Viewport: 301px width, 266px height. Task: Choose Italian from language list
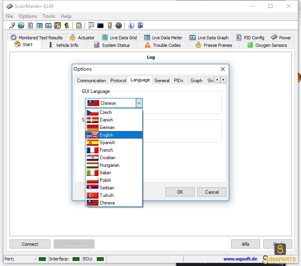(x=114, y=173)
